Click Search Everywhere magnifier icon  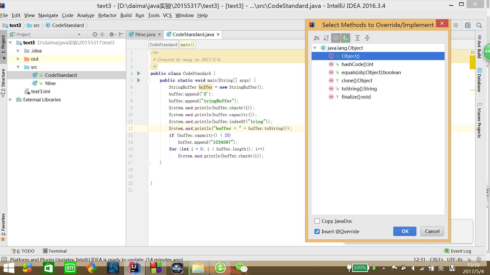(479, 25)
